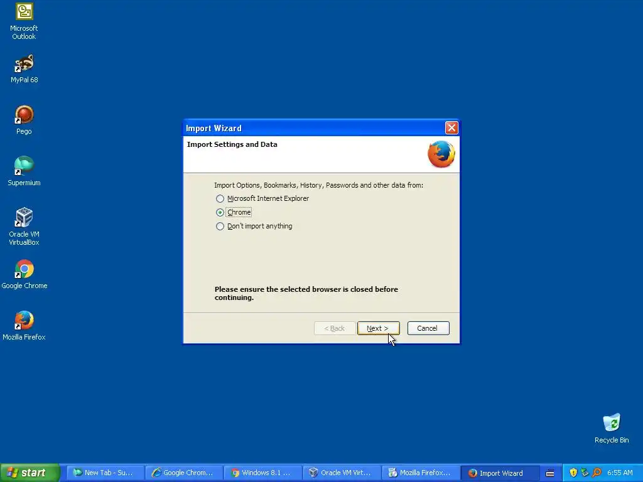Switch to Oracle VM VirtualBox taskbar item
This screenshot has height=482, width=643.
342,473
